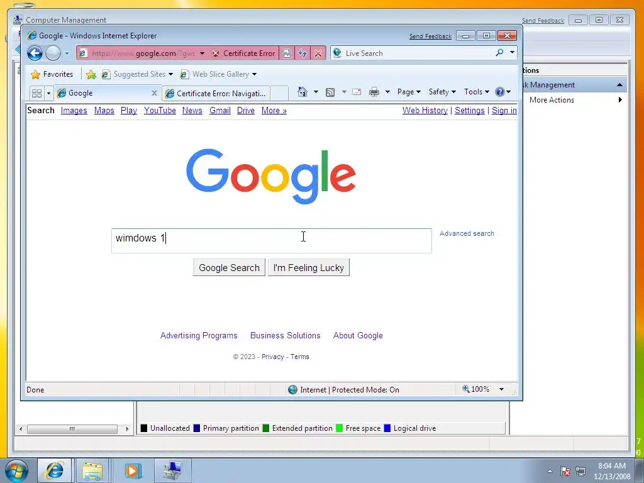Stop loading with the red X icon
The width and height of the screenshot is (644, 483).
318,53
